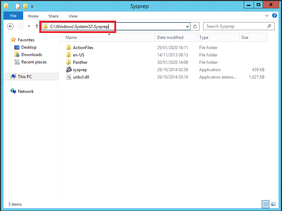The width and height of the screenshot is (282, 211).
Task: Click the search magnifier icon
Action: point(269,26)
